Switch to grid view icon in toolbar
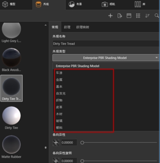Image resolution: width=160 pixels, height=163 pixels. pos(138,16)
